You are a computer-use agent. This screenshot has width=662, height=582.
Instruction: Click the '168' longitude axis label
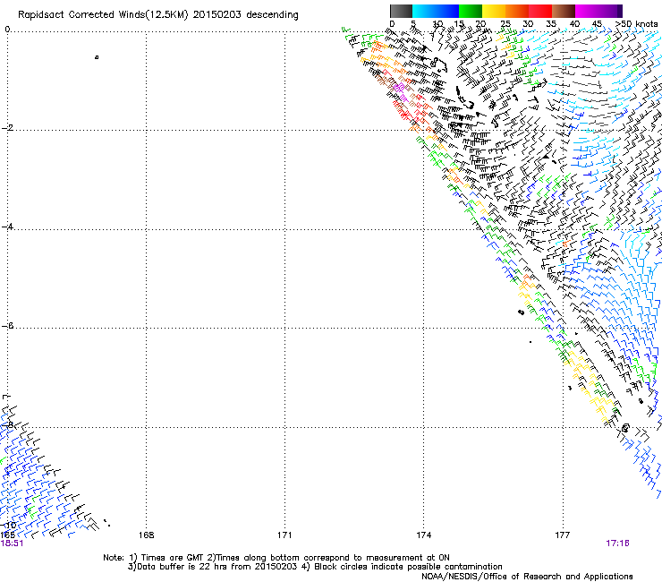(x=146, y=535)
